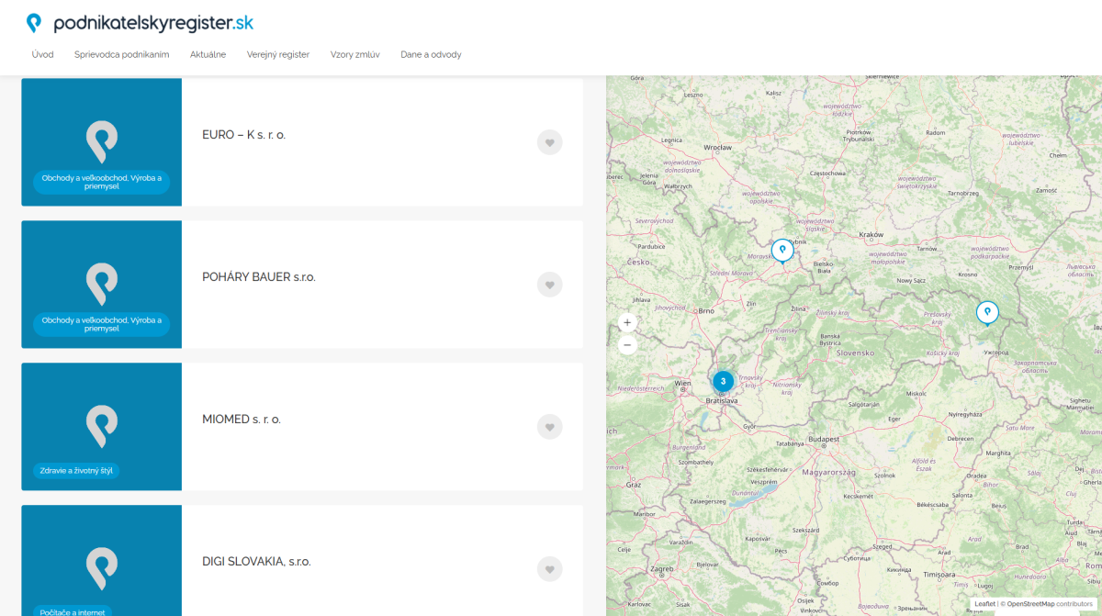Select POHÁRY BAUER category tag Obchody a veľkoobchod
This screenshot has width=1102, height=616.
(102, 324)
